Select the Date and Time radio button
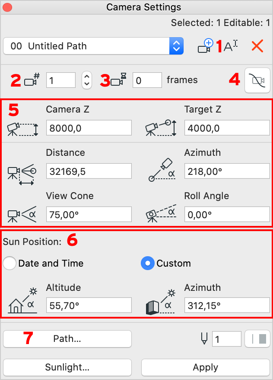273x380 pixels. [10, 263]
